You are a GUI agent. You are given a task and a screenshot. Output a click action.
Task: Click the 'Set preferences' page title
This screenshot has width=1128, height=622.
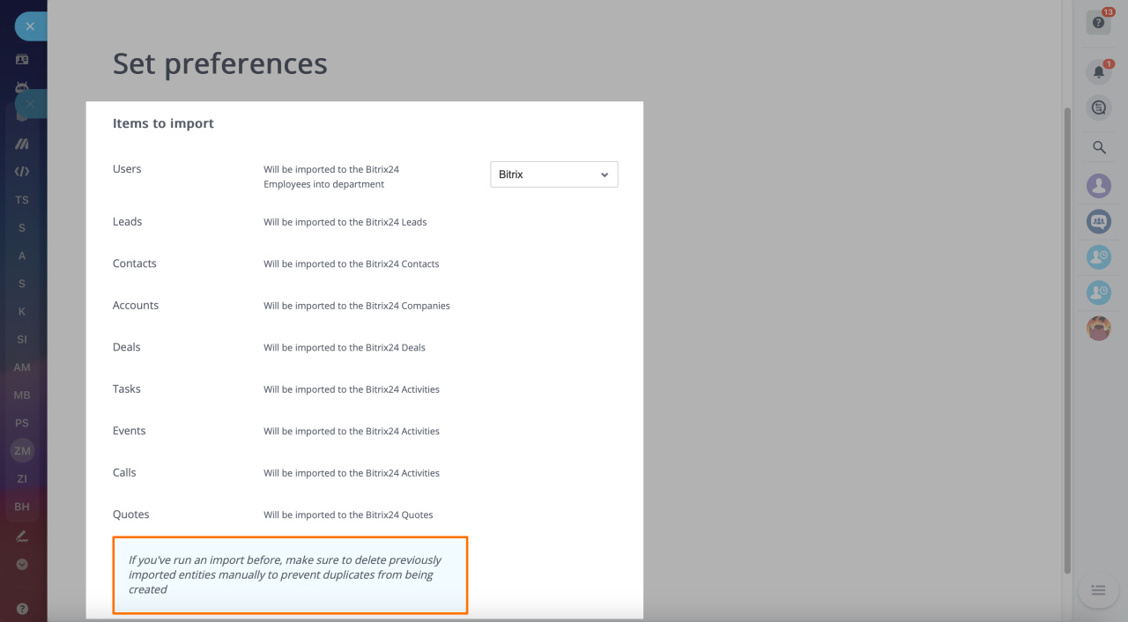tap(220, 63)
